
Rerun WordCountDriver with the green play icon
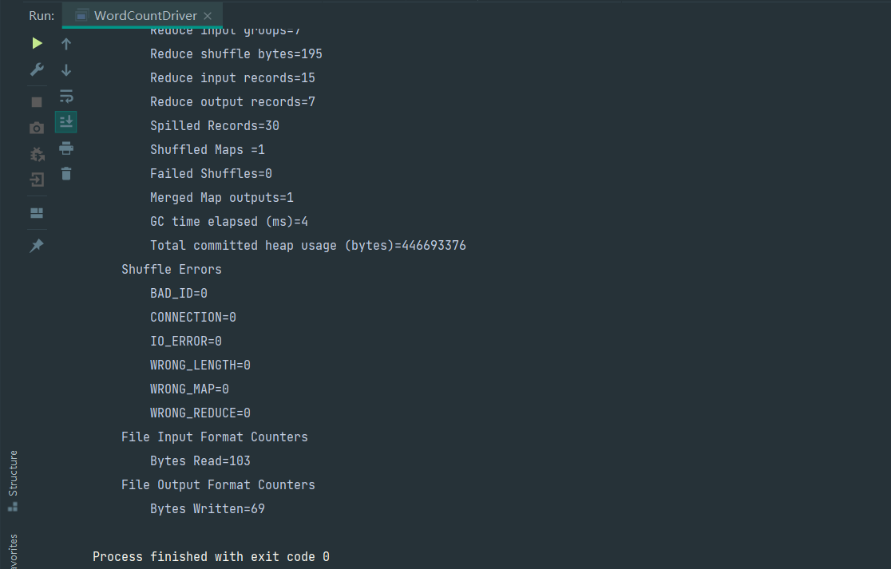click(37, 43)
